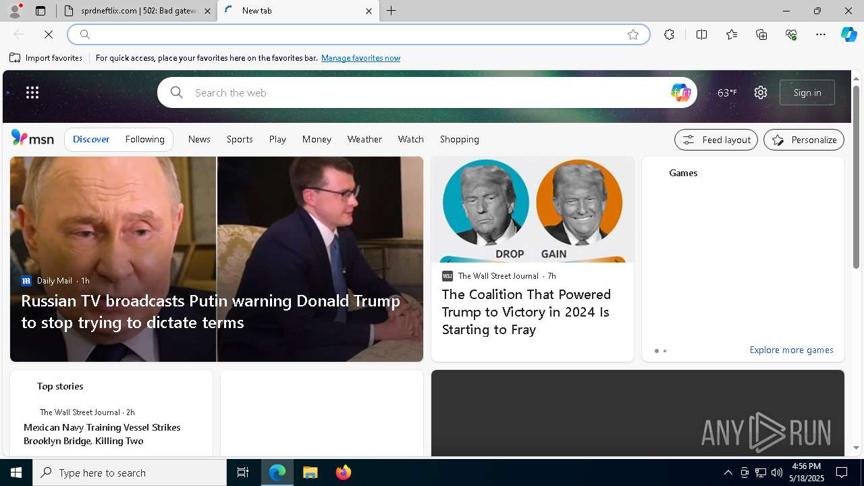Click Import favorites button
This screenshot has height=486, width=864.
(x=46, y=58)
